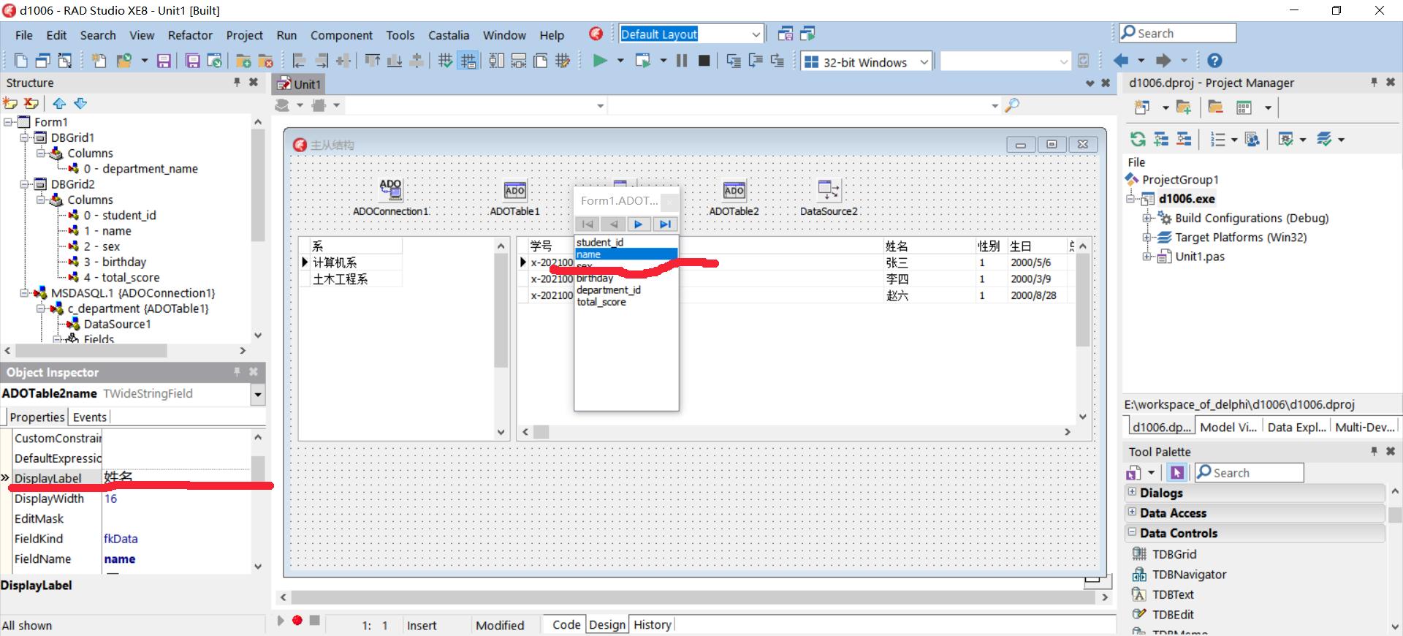Viewport: 1403px width, 636px height.
Task: Select total_score in Fields Editor list
Action: tap(601, 302)
